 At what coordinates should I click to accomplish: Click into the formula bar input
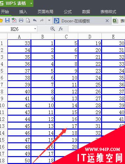coord(97,29)
